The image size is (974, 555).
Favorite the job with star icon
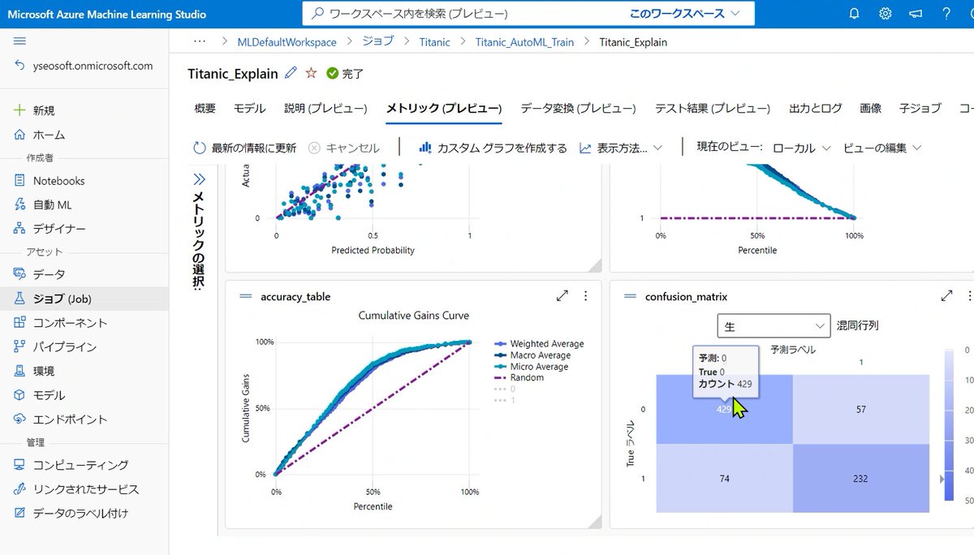click(x=311, y=73)
